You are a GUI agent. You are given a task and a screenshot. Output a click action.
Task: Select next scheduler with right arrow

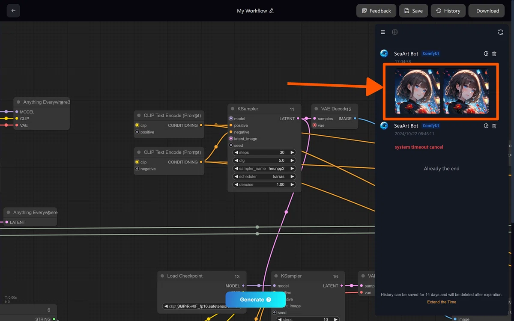pyautogui.click(x=292, y=176)
